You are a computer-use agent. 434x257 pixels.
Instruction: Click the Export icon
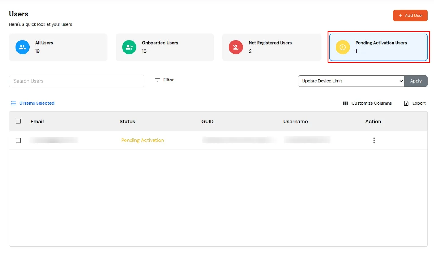tap(406, 103)
